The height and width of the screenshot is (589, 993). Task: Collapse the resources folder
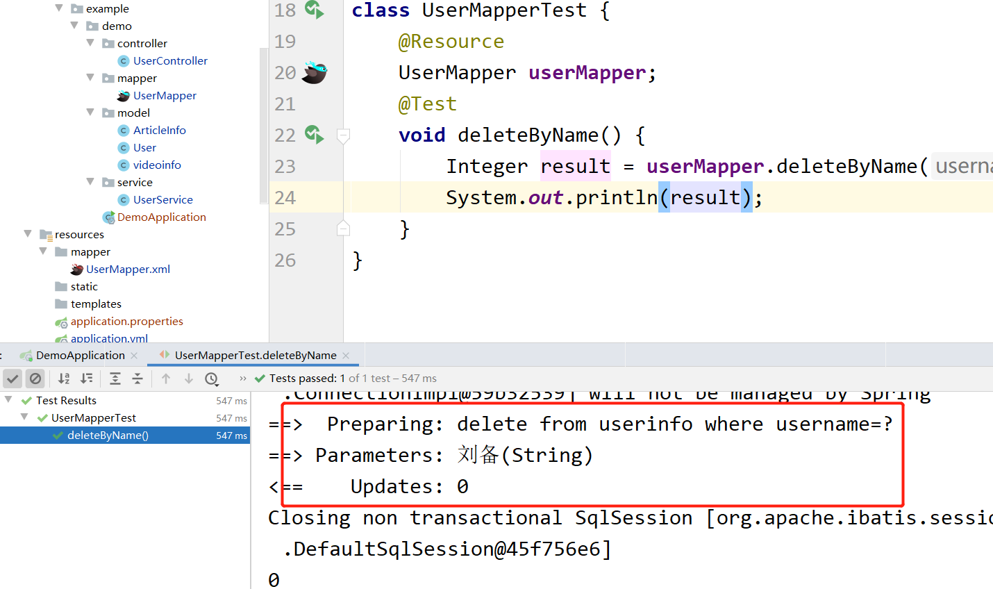pos(28,234)
